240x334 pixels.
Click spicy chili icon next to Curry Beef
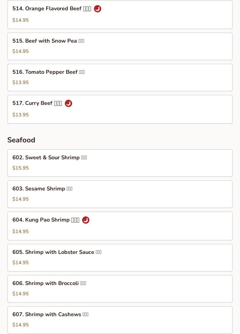point(68,103)
